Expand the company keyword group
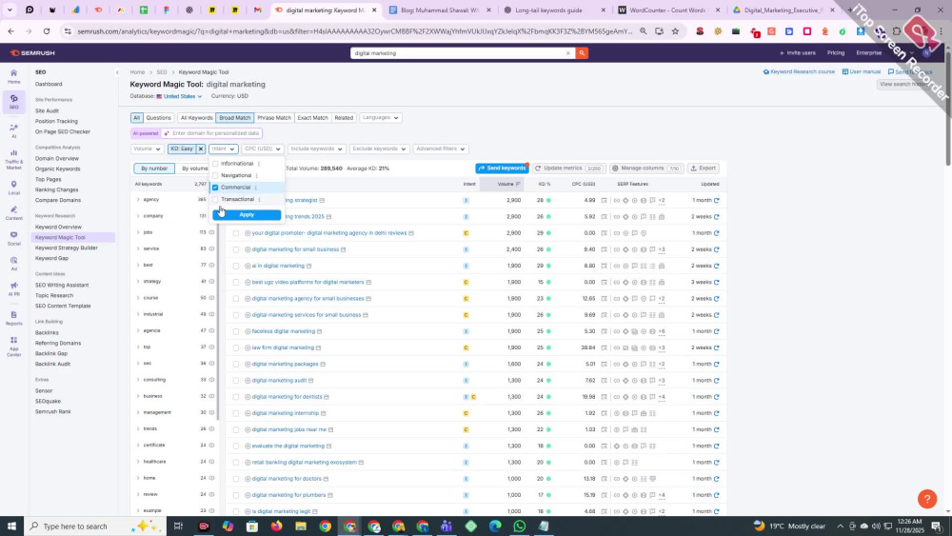The image size is (952, 536). coord(138,216)
